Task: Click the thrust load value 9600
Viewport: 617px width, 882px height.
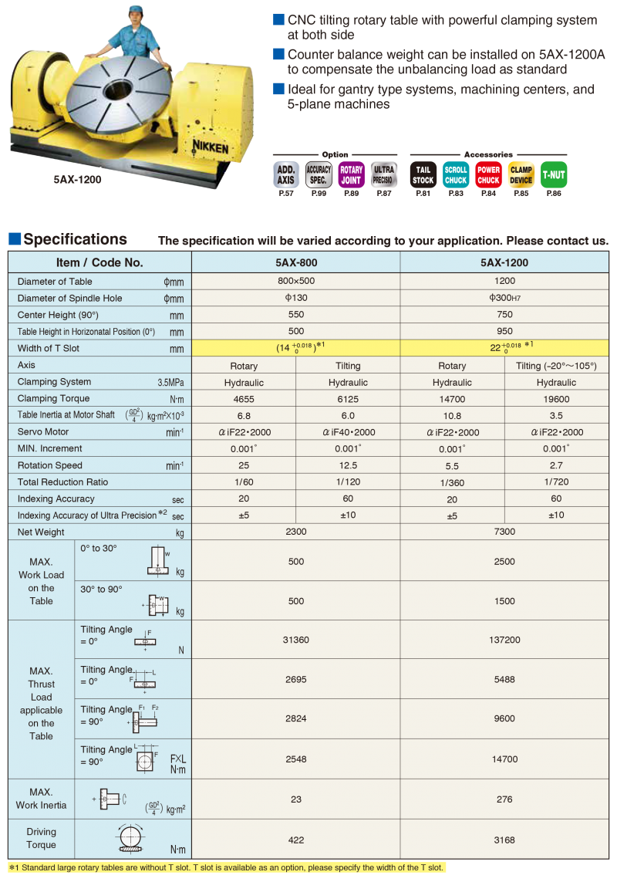Action: click(504, 718)
